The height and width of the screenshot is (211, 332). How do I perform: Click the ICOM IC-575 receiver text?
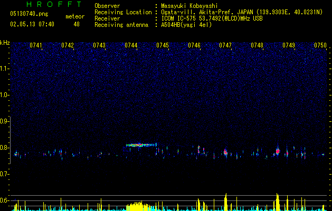[x=212, y=18]
